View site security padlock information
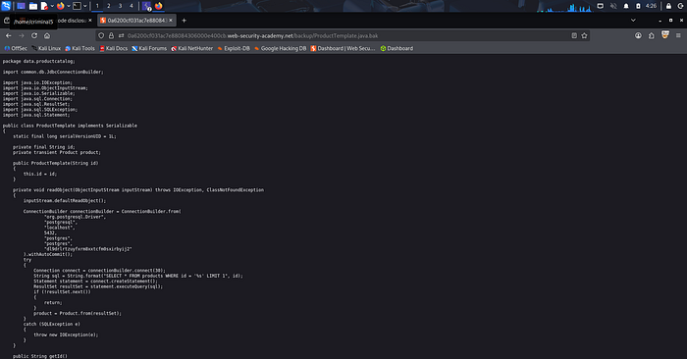Image resolution: width=687 pixels, height=359 pixels. (x=111, y=35)
